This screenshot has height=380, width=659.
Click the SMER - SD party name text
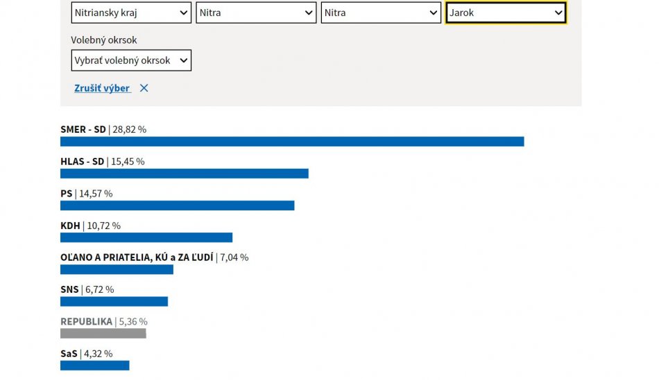pos(83,129)
